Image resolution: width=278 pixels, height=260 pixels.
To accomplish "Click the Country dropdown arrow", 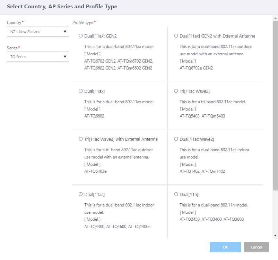I will tap(65, 32).
